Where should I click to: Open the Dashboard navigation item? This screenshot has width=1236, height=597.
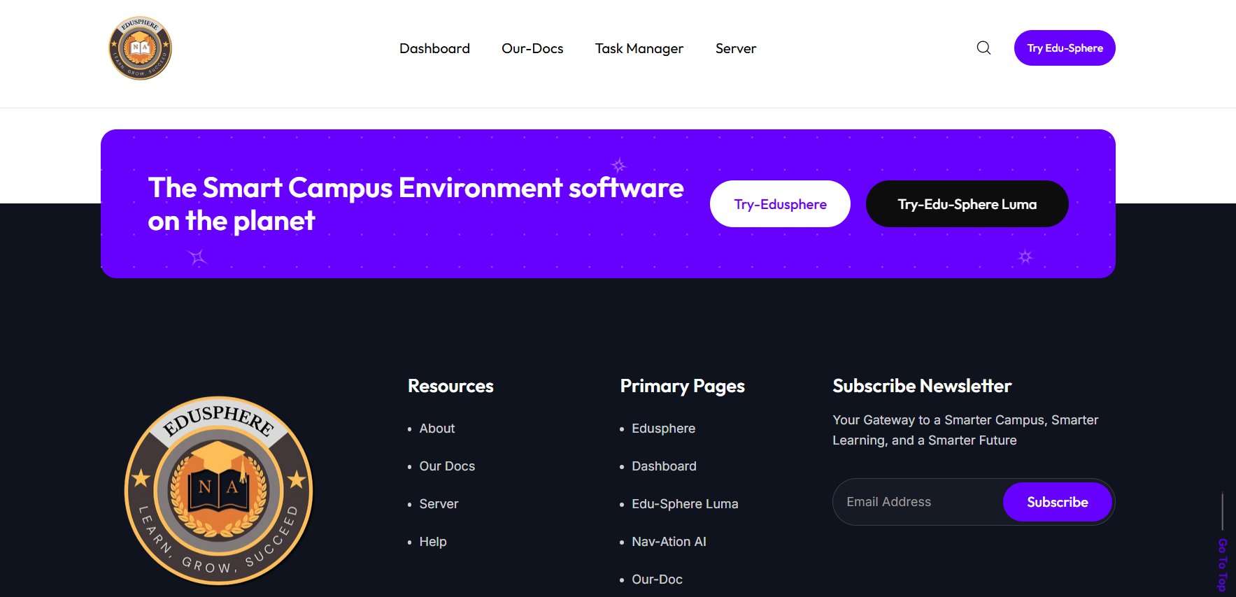pos(434,48)
